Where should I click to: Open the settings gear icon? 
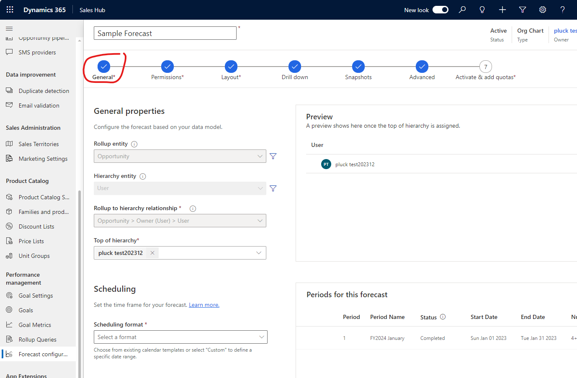(543, 10)
